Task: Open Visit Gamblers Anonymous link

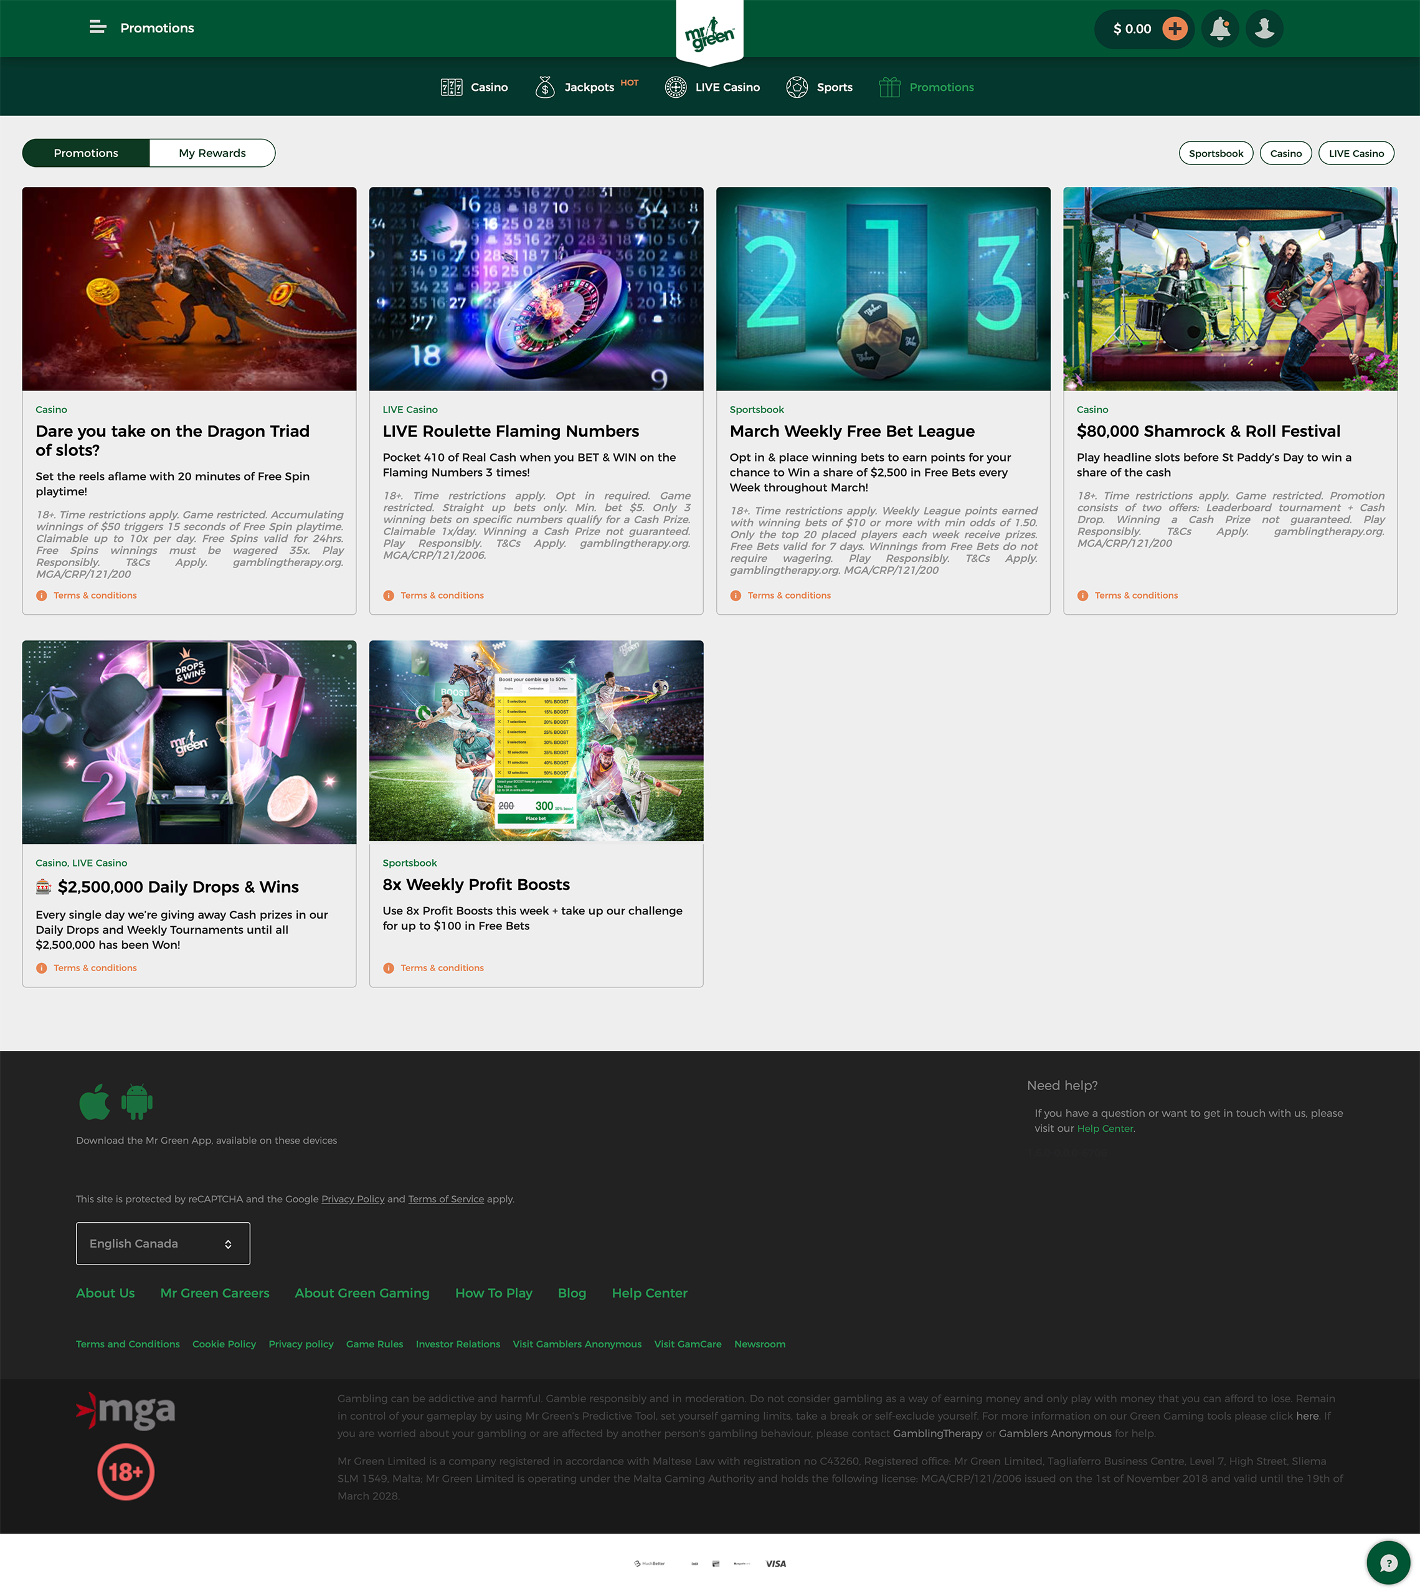Action: (x=577, y=1344)
